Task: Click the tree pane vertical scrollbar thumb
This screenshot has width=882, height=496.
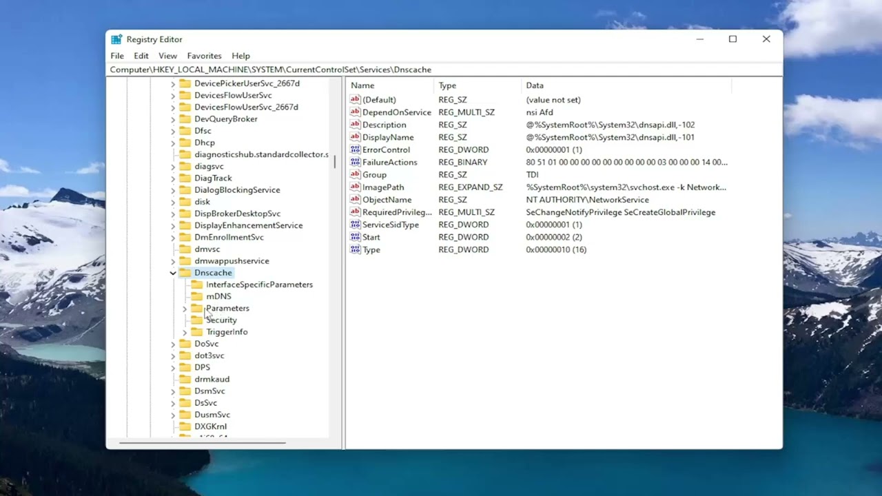Action: point(335,162)
